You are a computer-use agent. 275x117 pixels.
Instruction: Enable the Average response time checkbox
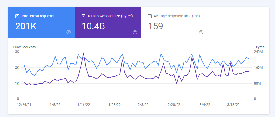pyautogui.click(x=150, y=16)
